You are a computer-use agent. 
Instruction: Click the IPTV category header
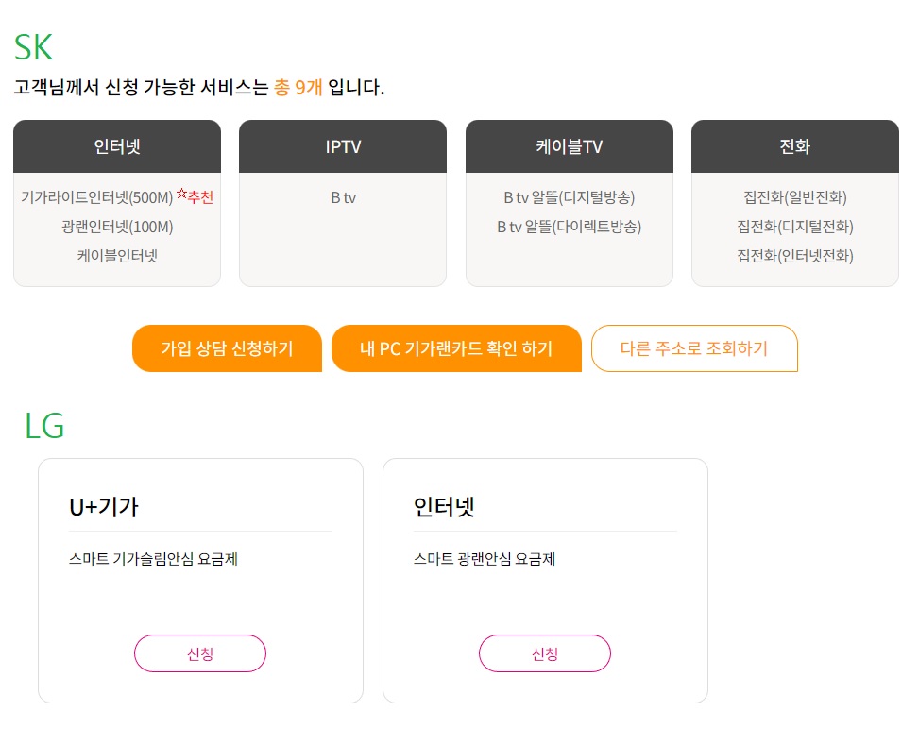click(x=343, y=146)
